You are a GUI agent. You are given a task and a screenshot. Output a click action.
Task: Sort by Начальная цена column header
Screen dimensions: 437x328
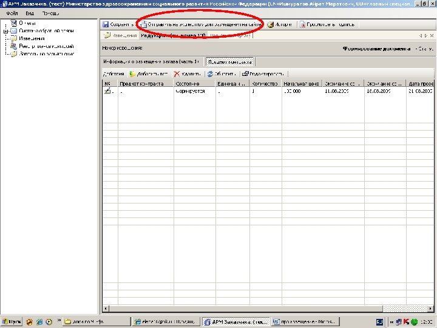click(302, 83)
